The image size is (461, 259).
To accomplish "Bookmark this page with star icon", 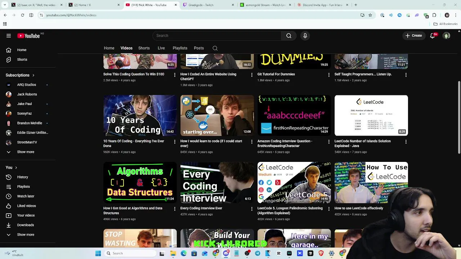I will click(370, 15).
